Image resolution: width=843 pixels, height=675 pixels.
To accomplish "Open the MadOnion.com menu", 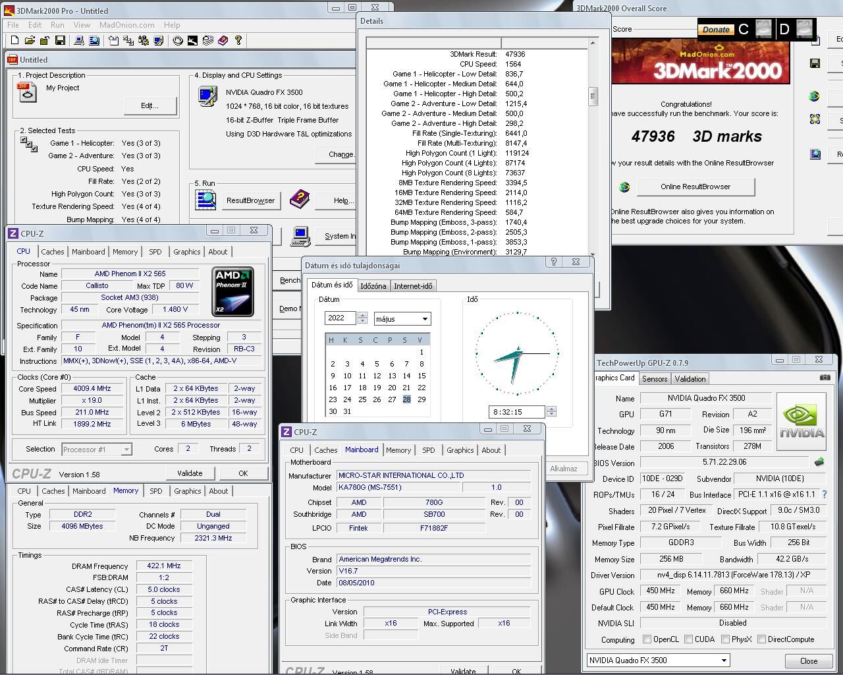I will [x=127, y=25].
